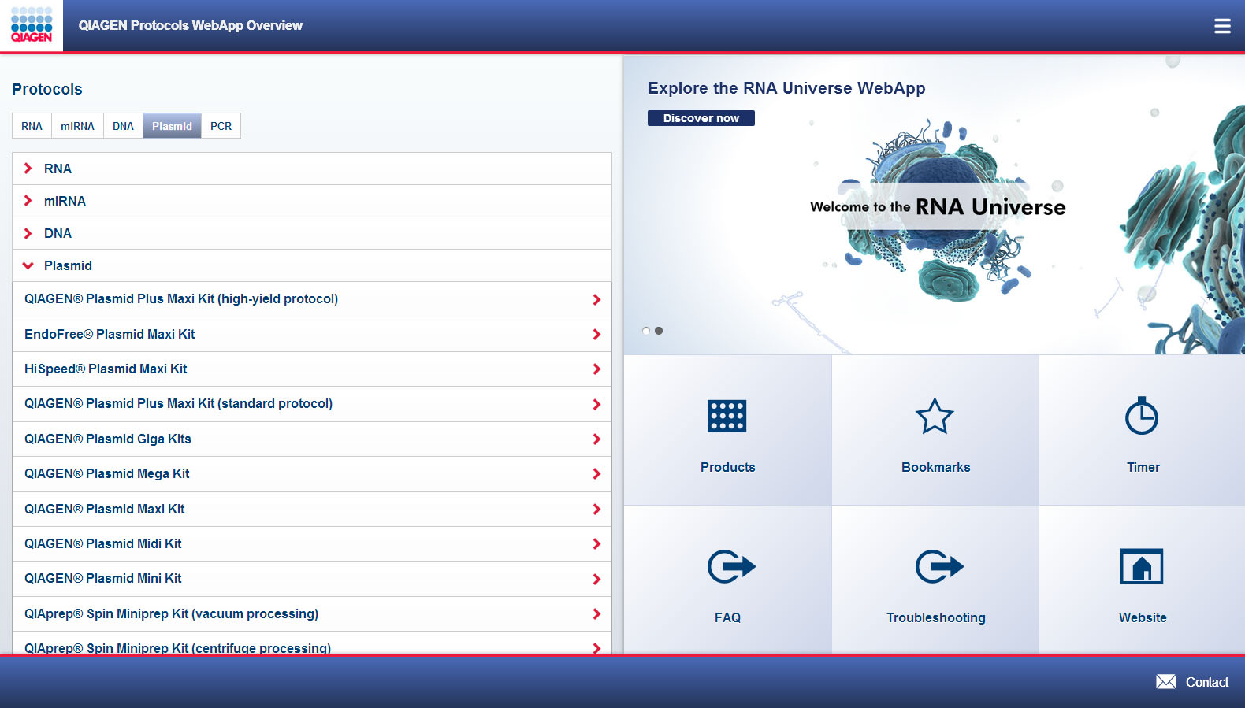
Task: Open the hamburger menu
Action: coord(1222,26)
